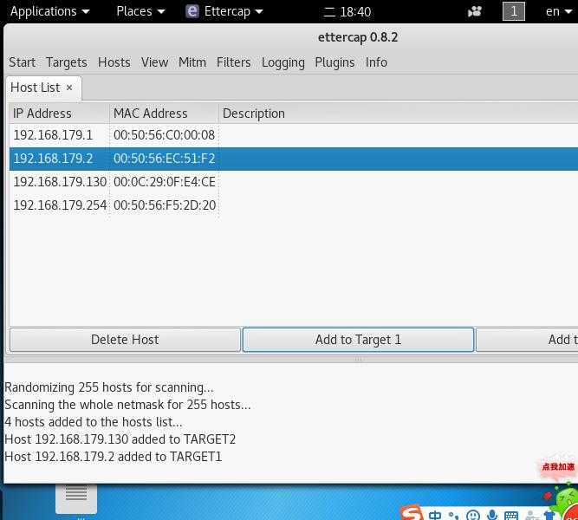Click the microphone icon in input bar
This screenshot has height=520, width=578.
491,515
